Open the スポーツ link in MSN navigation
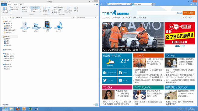 pyautogui.click(x=116, y=18)
